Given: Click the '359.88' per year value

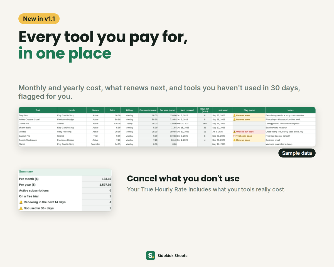Looking at the screenshot, I should [x=167, y=132].
